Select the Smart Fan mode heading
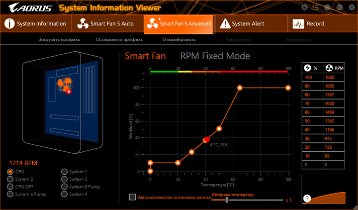This screenshot has height=210, width=358. coord(145,56)
